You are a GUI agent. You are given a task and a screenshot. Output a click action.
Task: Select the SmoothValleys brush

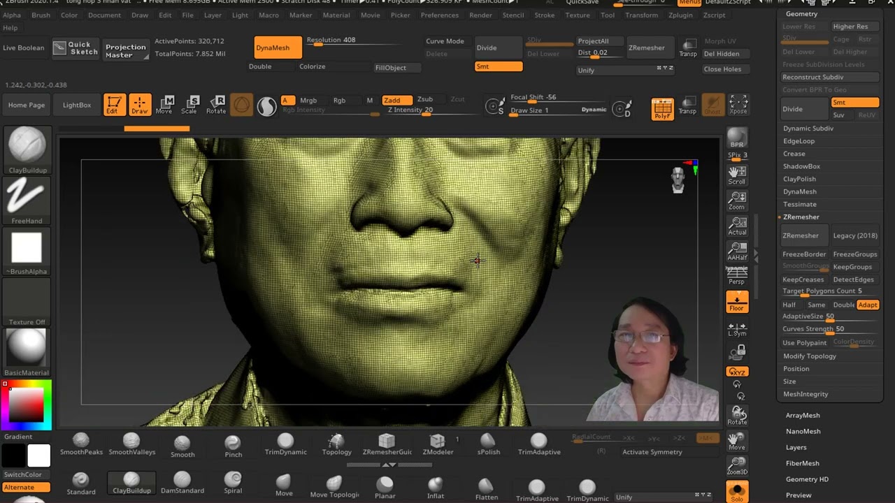coord(131,444)
